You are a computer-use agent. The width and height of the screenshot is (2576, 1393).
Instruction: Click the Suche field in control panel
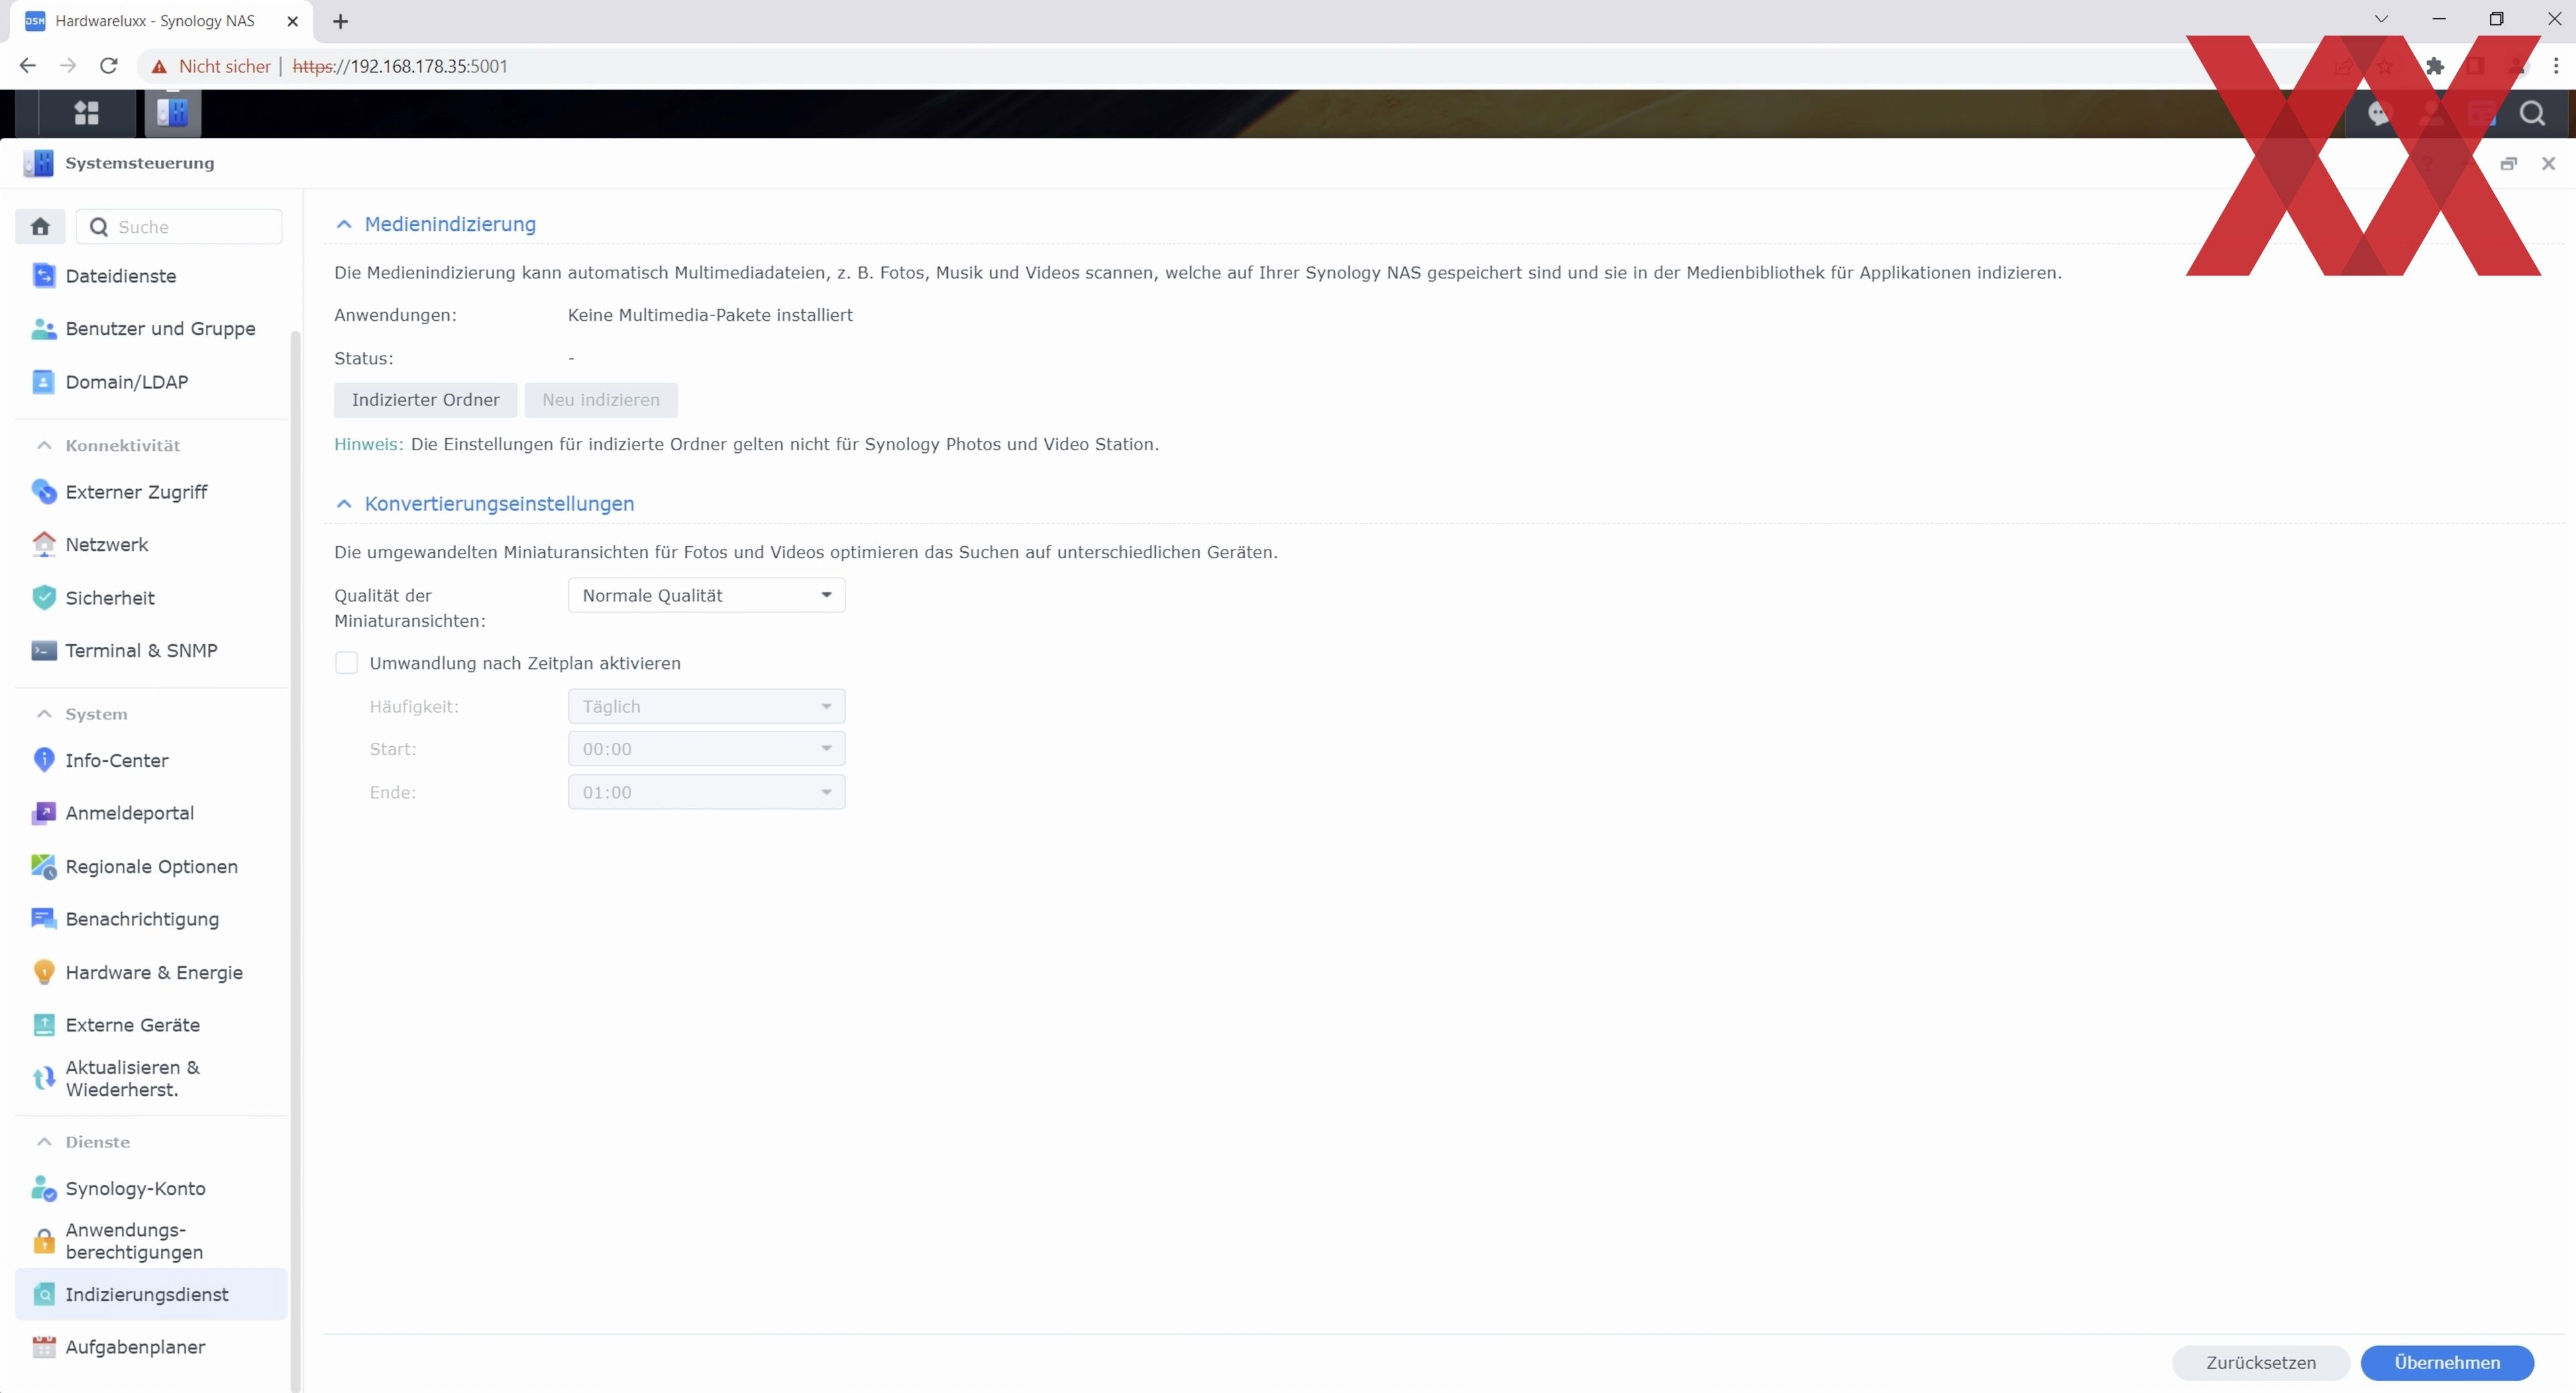click(x=179, y=226)
